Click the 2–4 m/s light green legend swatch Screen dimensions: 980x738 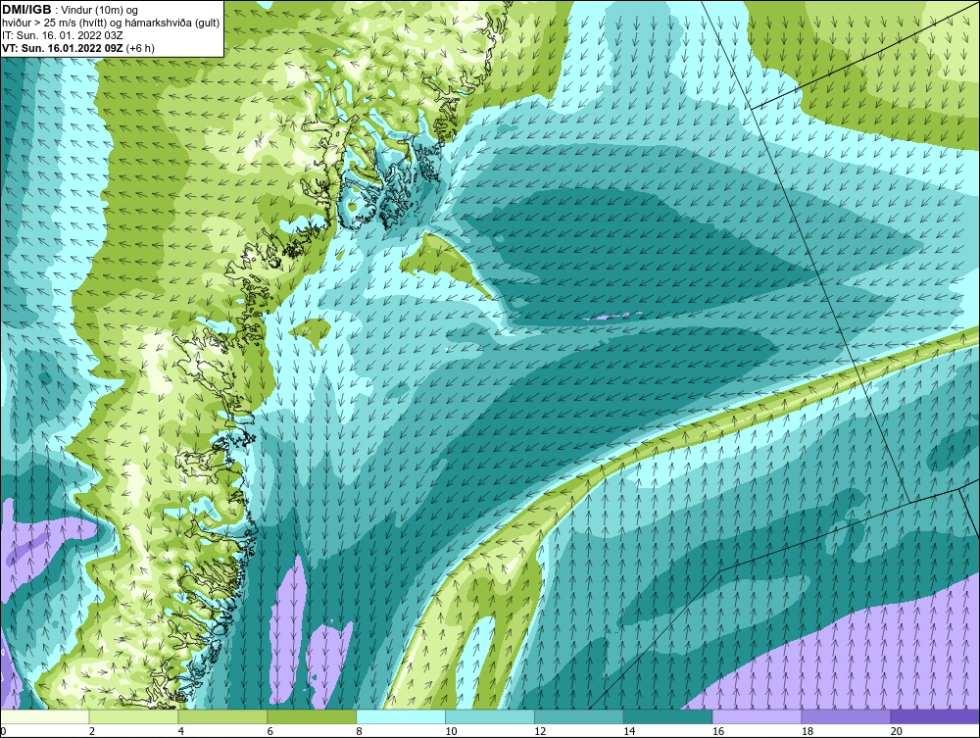133,716
